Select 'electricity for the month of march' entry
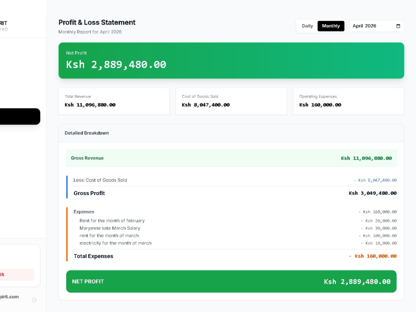 tap(115, 243)
